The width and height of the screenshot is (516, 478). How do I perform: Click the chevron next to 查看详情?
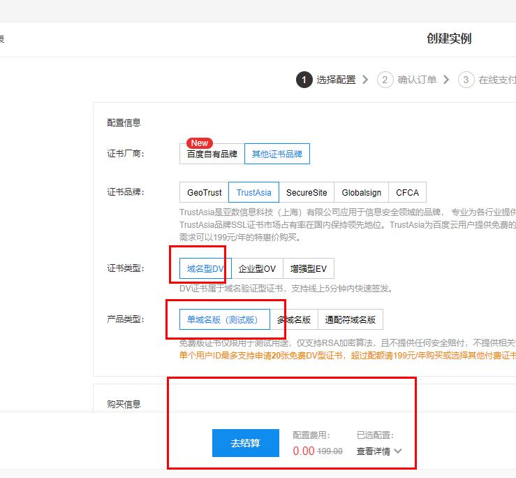(x=398, y=451)
